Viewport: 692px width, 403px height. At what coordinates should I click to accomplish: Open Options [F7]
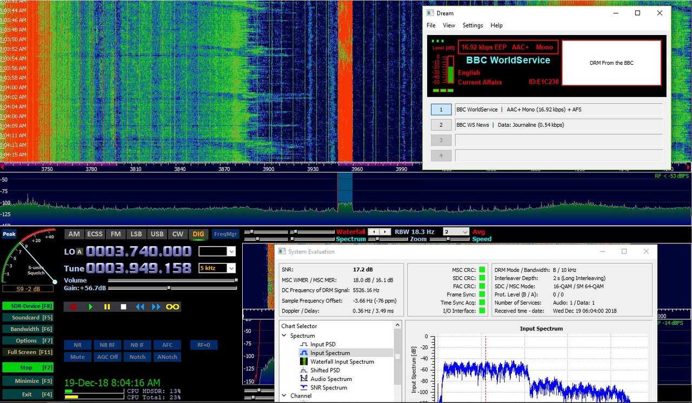click(x=28, y=340)
